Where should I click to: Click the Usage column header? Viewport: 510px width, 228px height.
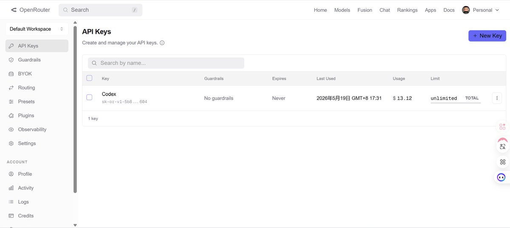click(x=399, y=79)
